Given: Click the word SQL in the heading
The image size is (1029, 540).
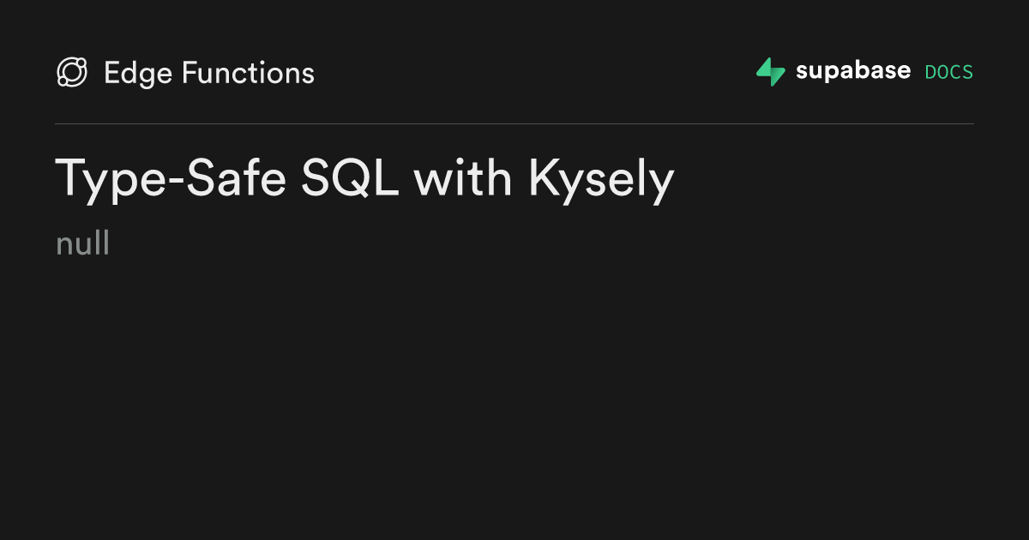Looking at the screenshot, I should coord(350,178).
